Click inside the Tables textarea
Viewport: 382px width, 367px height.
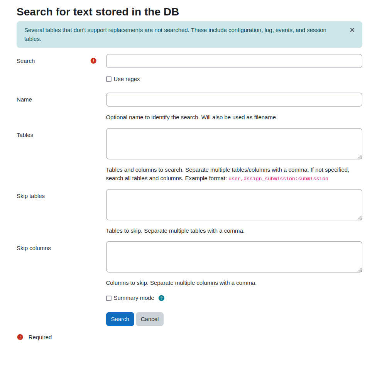click(x=234, y=144)
